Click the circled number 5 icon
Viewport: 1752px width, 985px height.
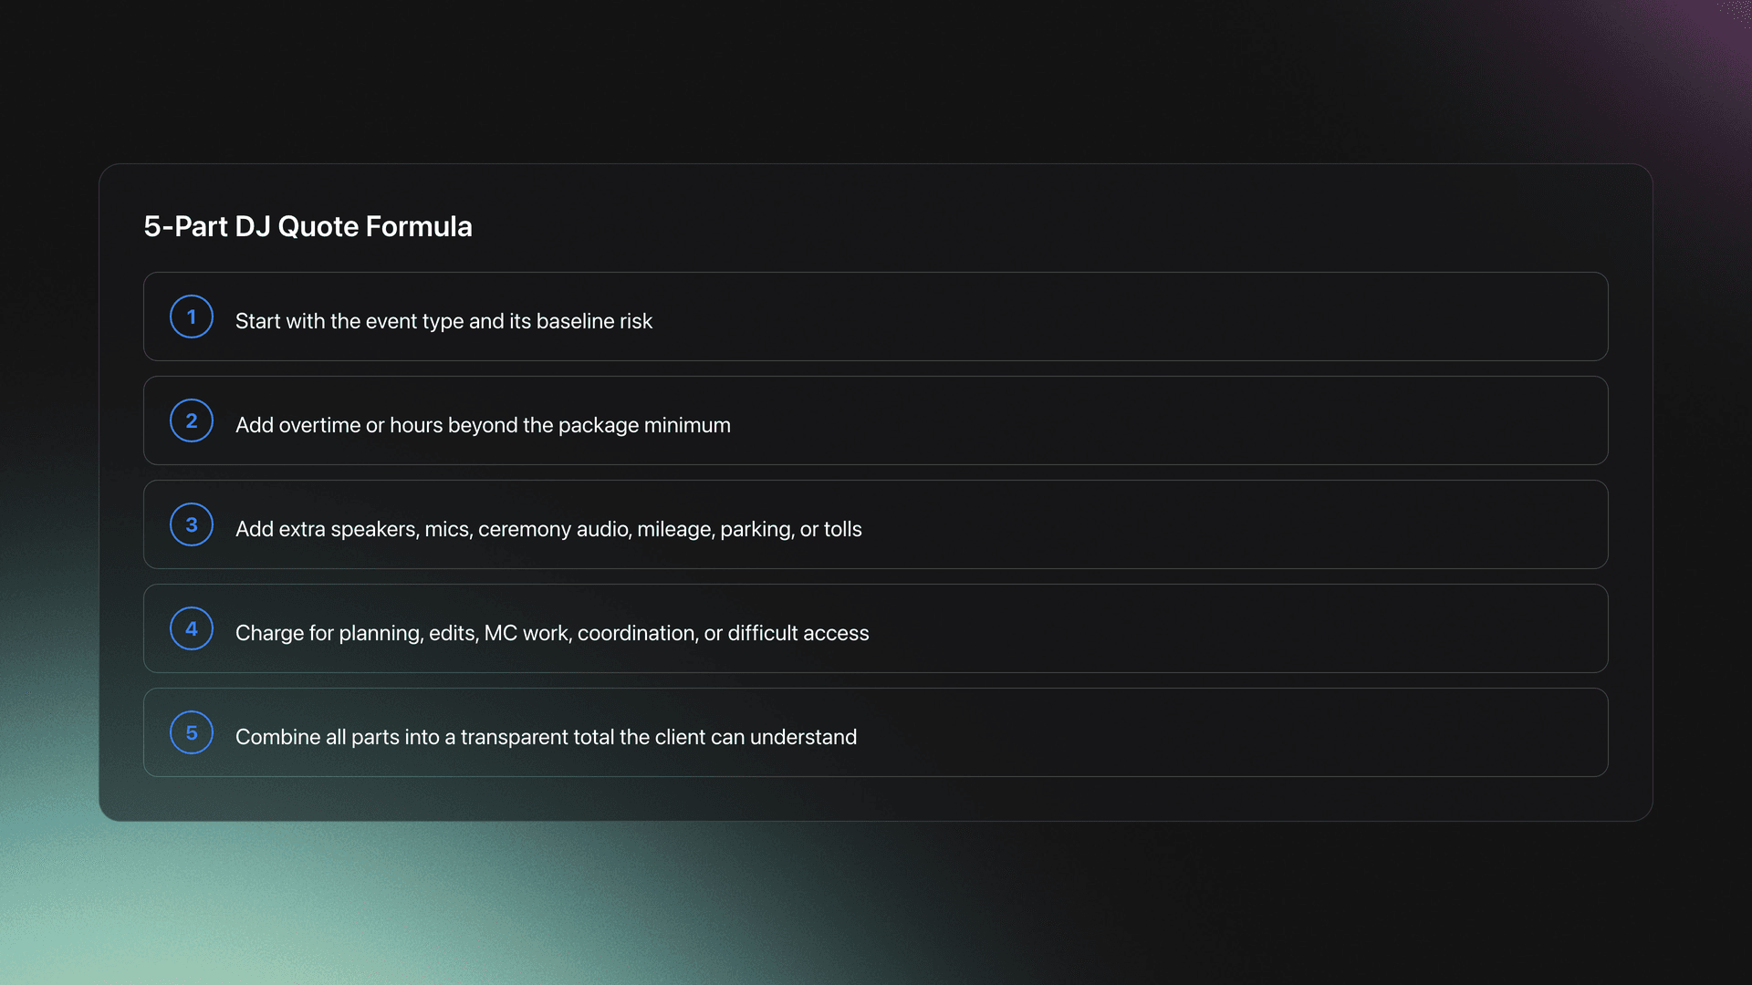tap(192, 732)
